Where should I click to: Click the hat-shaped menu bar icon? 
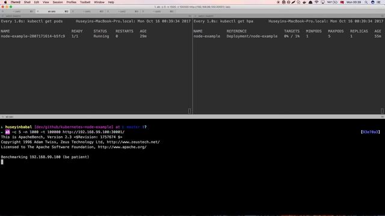coord(310,2)
